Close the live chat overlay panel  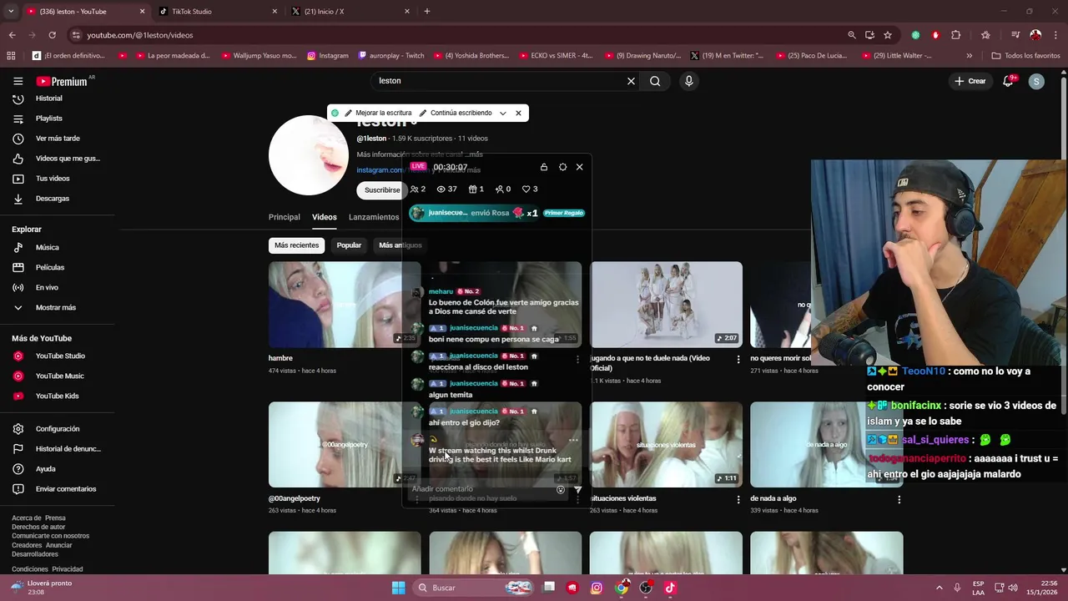click(579, 167)
